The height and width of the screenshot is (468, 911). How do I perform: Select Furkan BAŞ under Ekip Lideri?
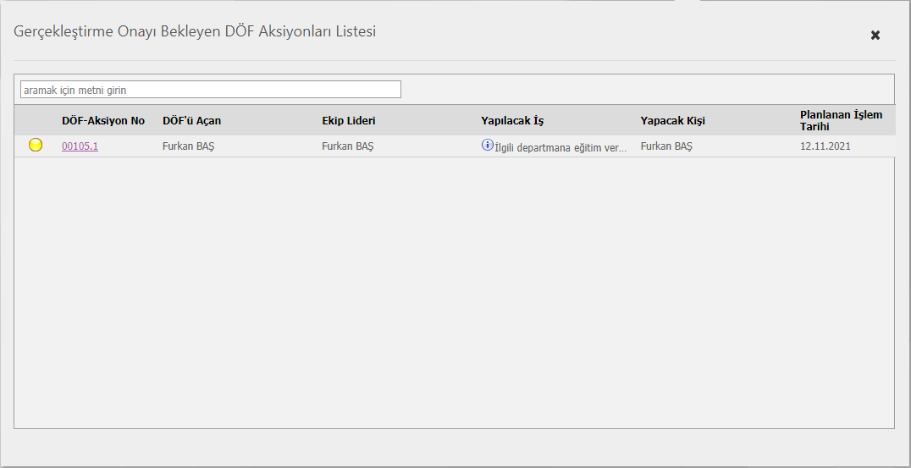(x=347, y=146)
